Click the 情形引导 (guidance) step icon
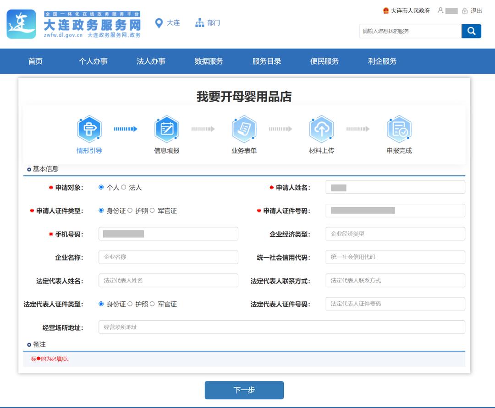Image resolution: width=495 pixels, height=408 pixels. (89, 129)
